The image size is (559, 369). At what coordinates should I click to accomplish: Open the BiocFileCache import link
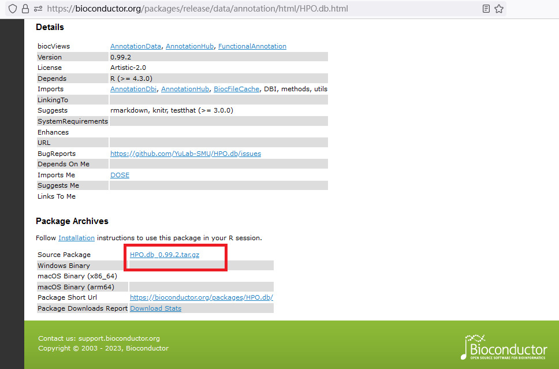tap(236, 89)
